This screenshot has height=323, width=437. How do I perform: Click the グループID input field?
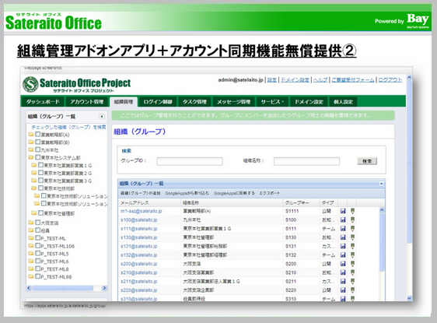point(190,161)
